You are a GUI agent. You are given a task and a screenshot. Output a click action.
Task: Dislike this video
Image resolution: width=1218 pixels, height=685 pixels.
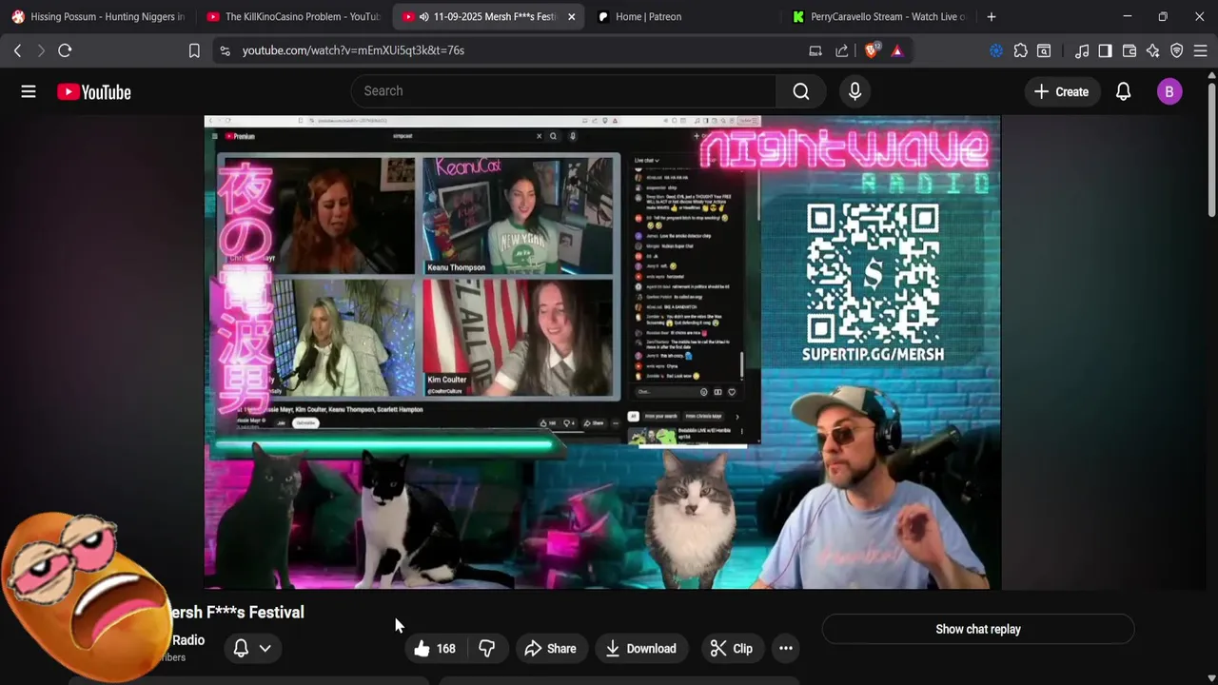point(486,649)
